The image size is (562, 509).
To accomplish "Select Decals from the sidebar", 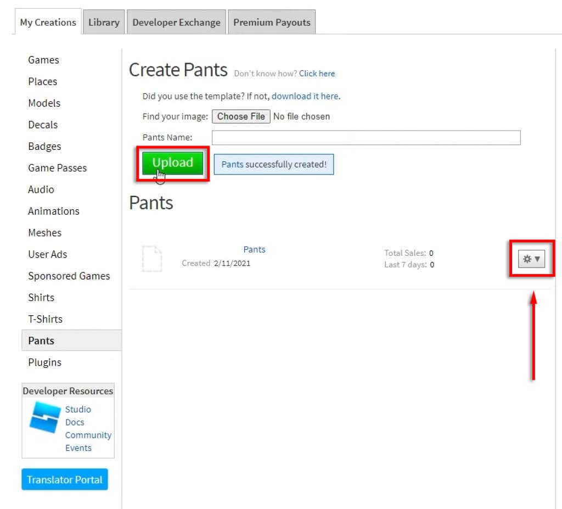I will pos(42,125).
